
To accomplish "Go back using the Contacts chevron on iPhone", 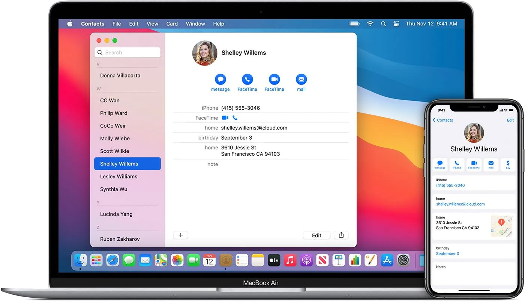I will [x=442, y=120].
